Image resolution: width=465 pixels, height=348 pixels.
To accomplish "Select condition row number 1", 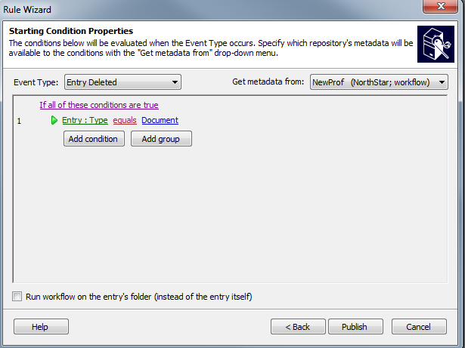I will click(x=19, y=121).
